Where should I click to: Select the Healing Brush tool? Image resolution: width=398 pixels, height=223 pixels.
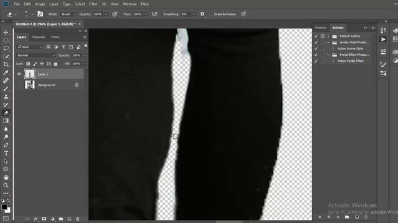click(x=6, y=81)
